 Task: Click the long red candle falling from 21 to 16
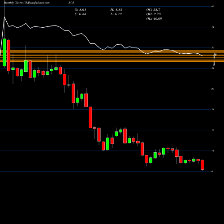90,117
